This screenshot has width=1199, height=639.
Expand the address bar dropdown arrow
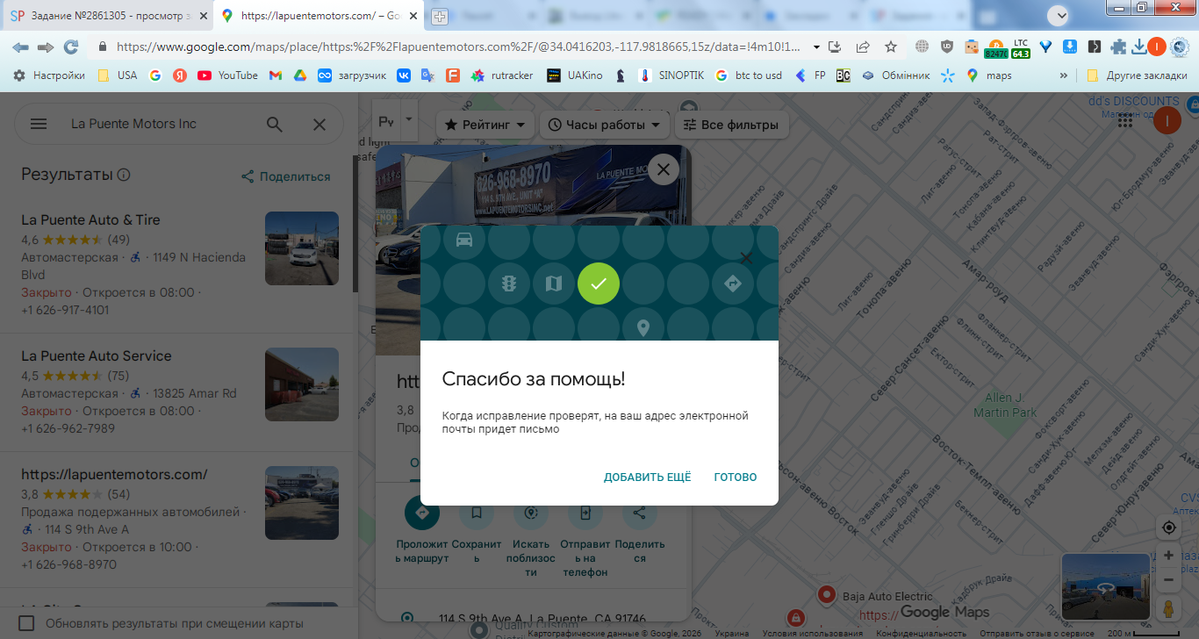click(816, 47)
